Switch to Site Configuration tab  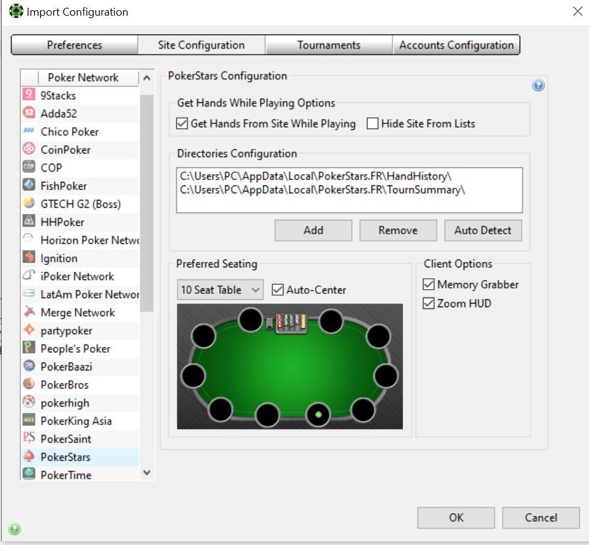[201, 45]
